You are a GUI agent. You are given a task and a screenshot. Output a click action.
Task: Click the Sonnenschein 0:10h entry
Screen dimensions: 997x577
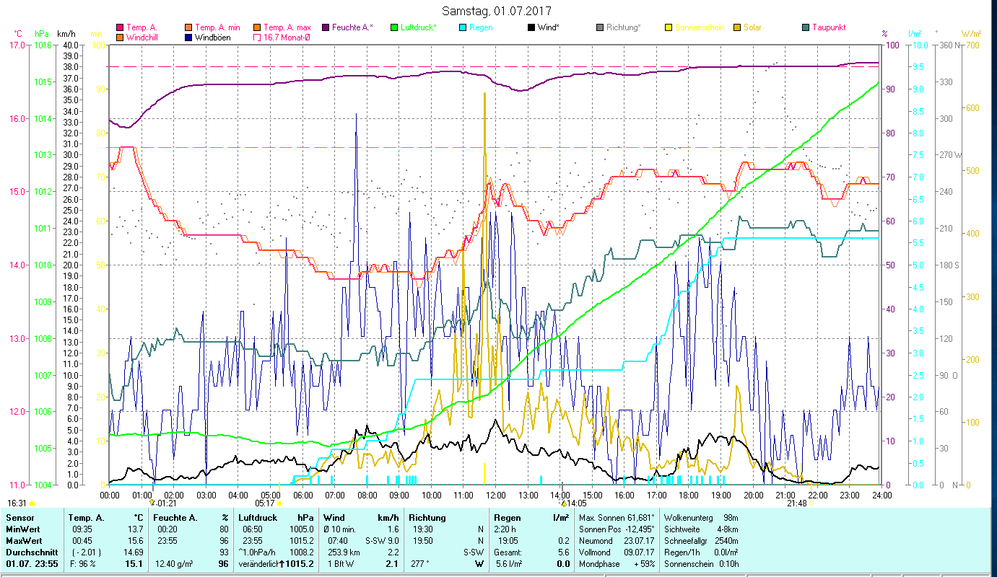(x=700, y=564)
